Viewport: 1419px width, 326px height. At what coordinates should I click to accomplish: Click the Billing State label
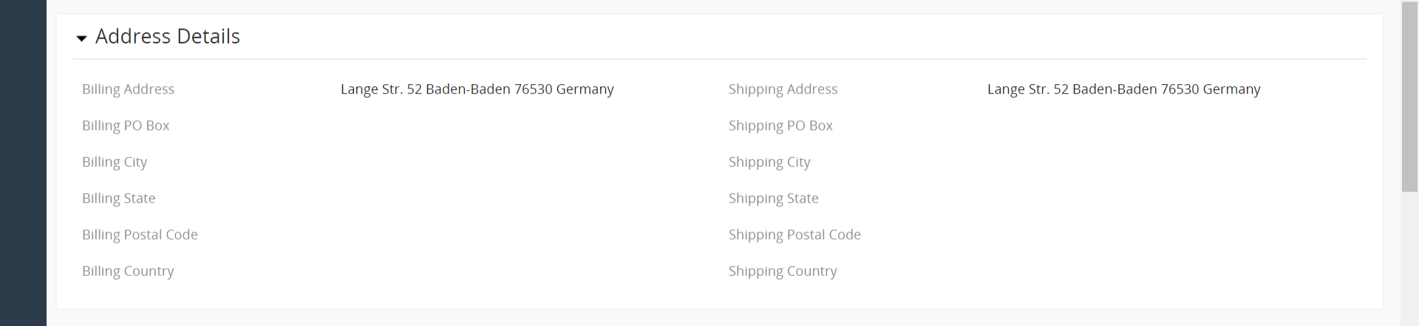click(x=118, y=198)
